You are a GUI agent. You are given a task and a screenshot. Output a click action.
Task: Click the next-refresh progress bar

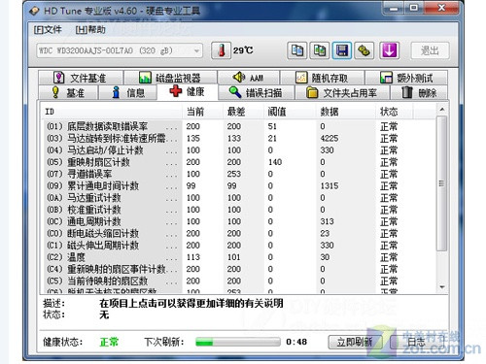[238, 342]
